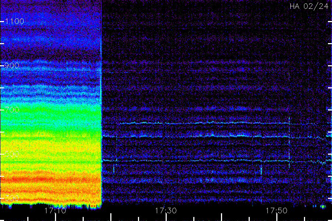Click the 300 frequency axis label

pyautogui.click(x=12, y=198)
